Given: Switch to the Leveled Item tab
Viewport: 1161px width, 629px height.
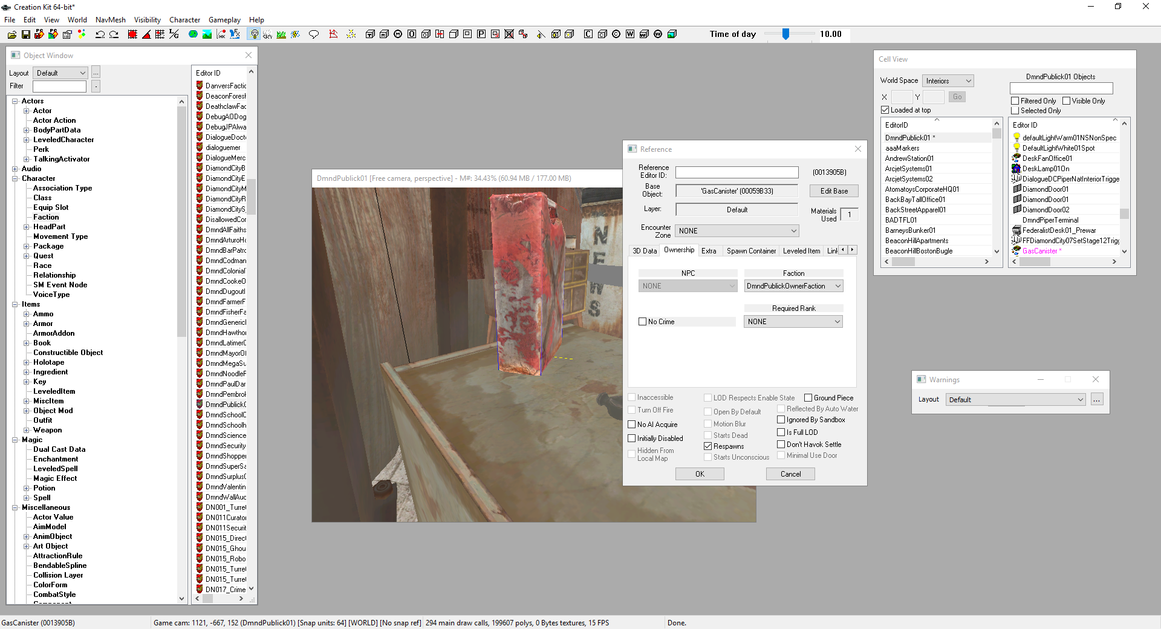Looking at the screenshot, I should (801, 251).
